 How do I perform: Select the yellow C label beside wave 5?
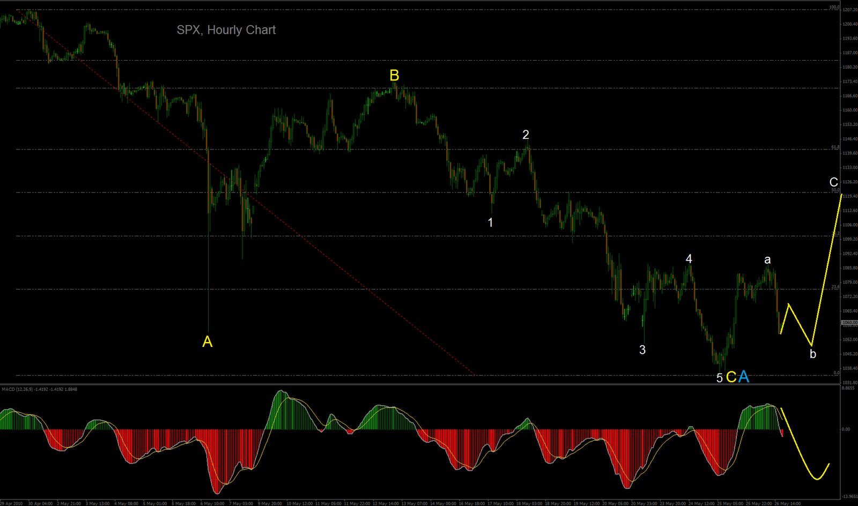point(731,377)
